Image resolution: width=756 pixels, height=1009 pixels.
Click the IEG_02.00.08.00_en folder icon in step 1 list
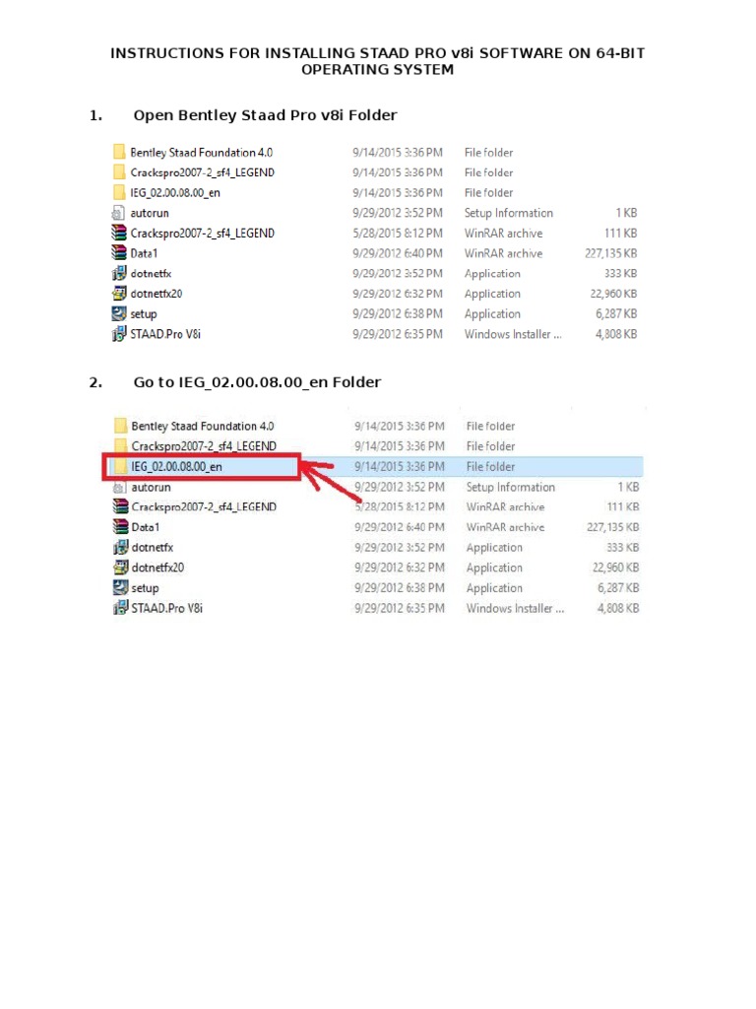tap(119, 192)
